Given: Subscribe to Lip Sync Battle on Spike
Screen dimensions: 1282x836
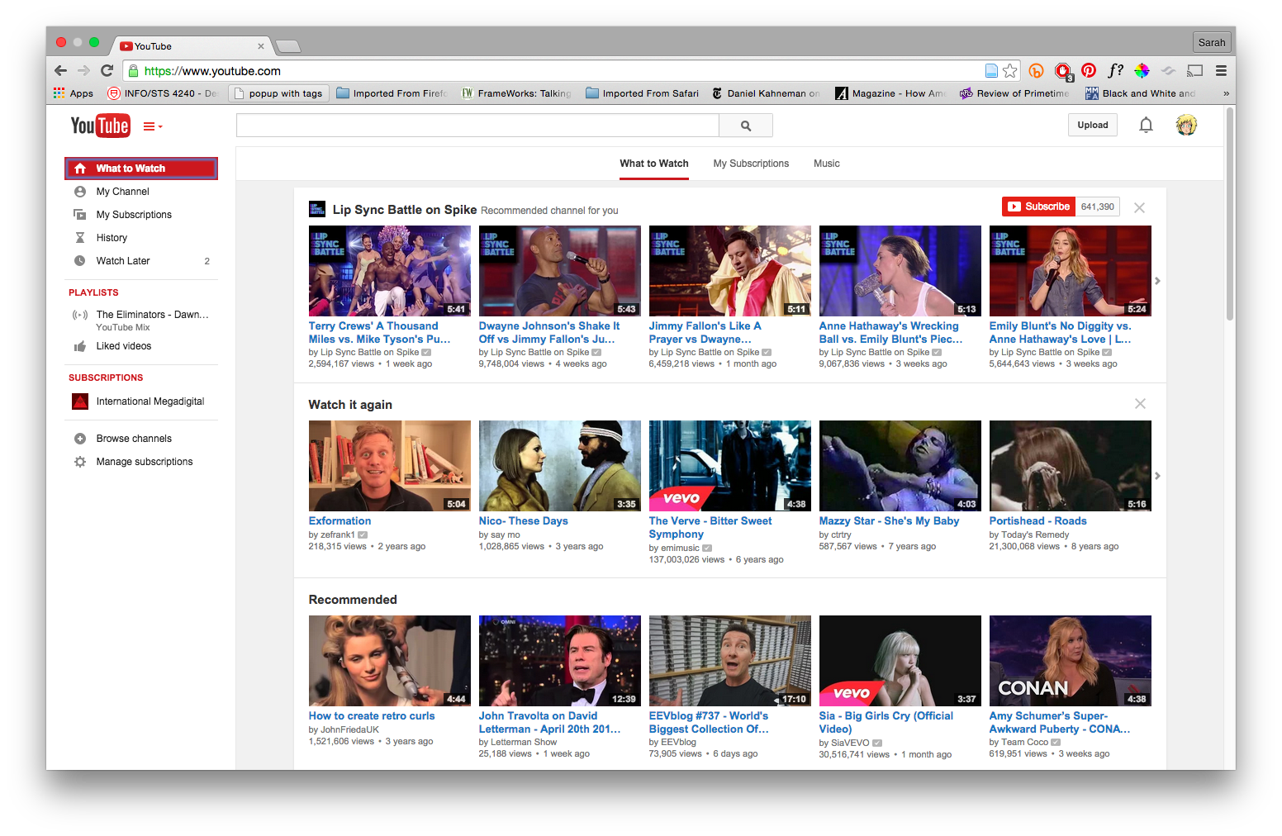Looking at the screenshot, I should click(x=1040, y=207).
